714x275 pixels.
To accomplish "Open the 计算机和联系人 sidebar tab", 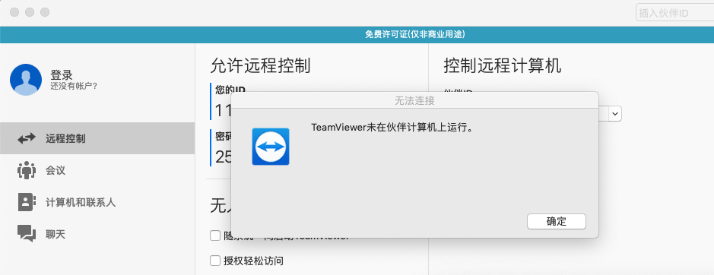I will (x=97, y=202).
